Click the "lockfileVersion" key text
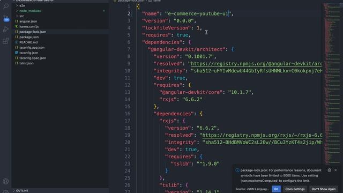Screen dimensions: 343x193 [166, 28]
